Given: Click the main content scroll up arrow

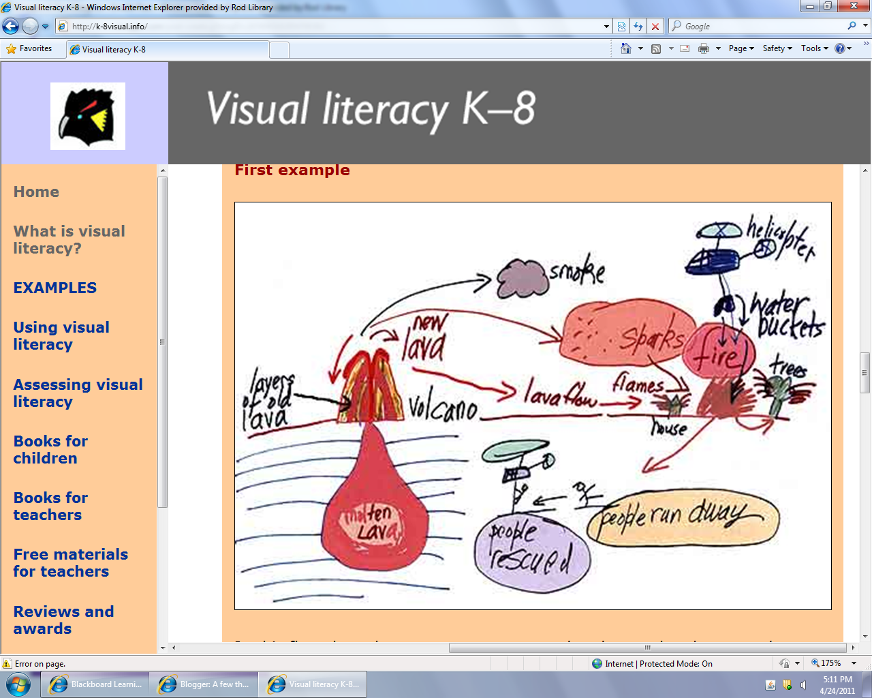Looking at the screenshot, I should pos(865,170).
